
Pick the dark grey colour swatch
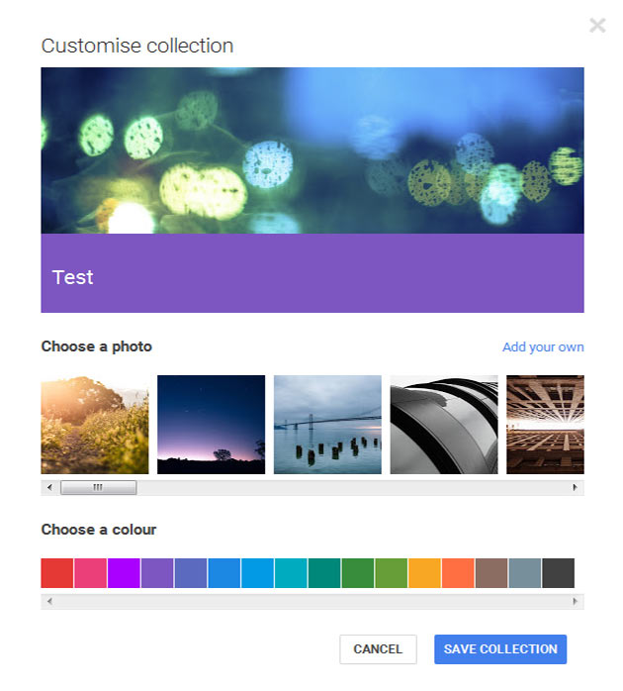[558, 573]
